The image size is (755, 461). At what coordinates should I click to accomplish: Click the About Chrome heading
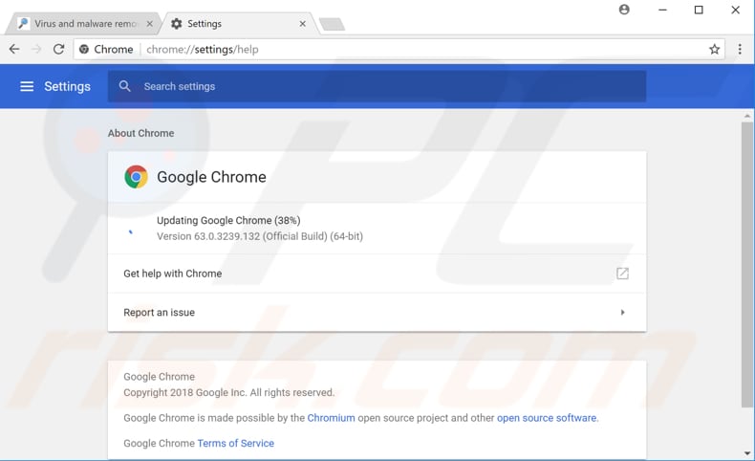click(141, 133)
